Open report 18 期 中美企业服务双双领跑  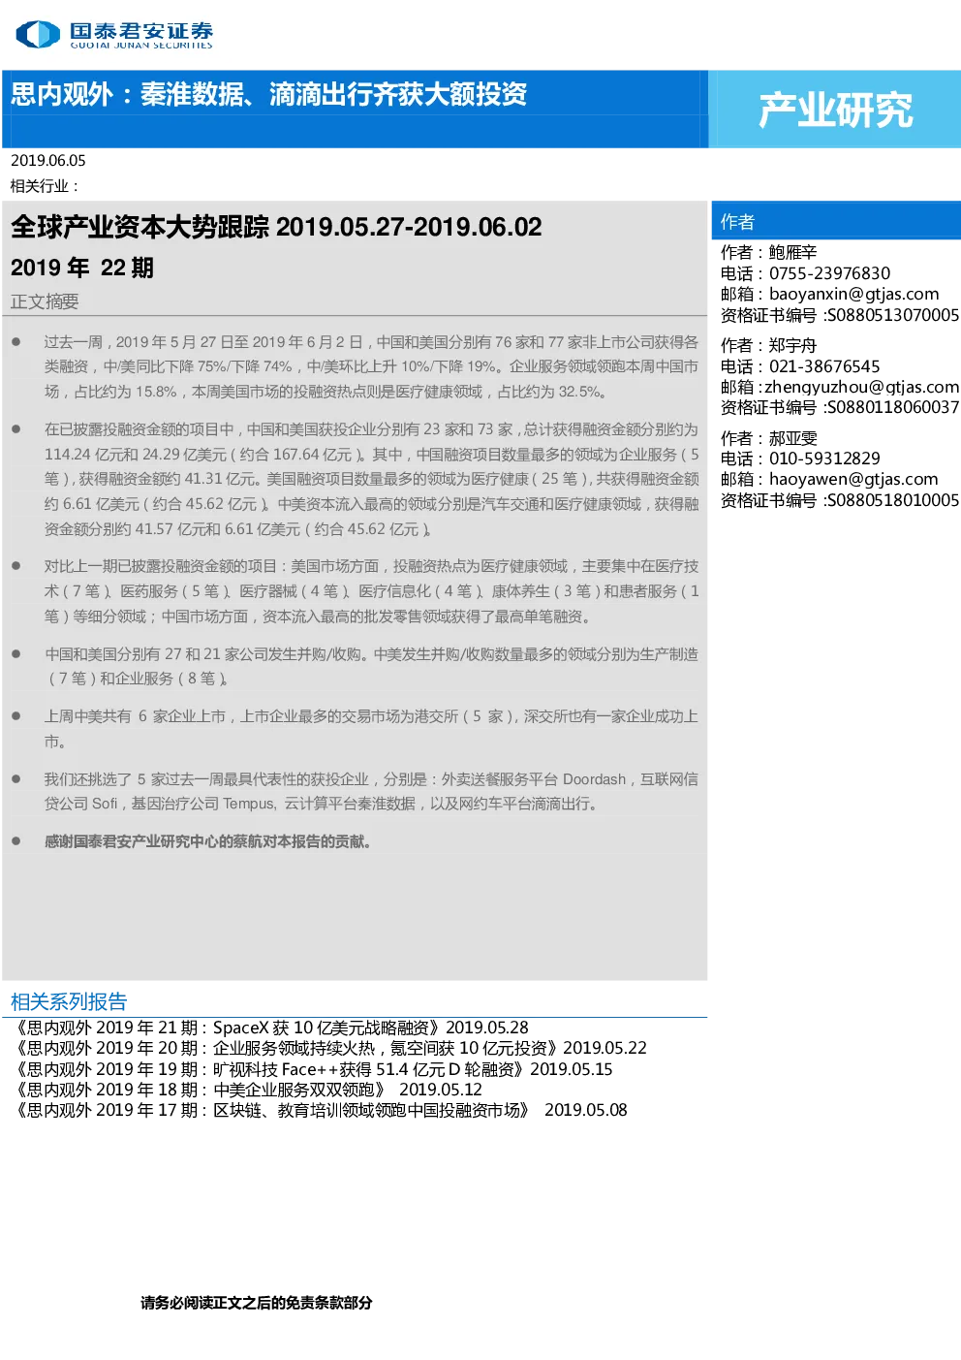click(247, 1090)
